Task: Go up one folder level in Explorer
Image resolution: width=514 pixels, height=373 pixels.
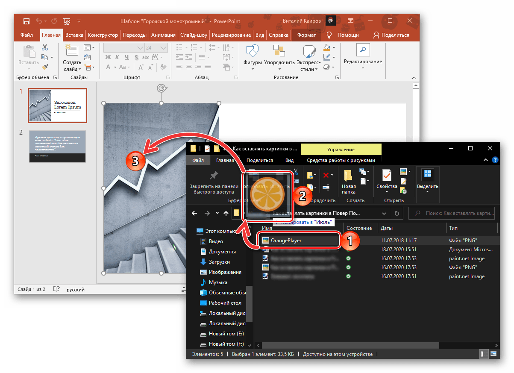Action: click(x=226, y=213)
